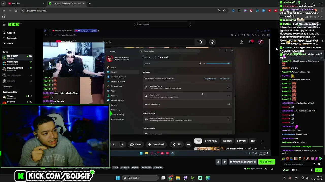Open a new browser tab
This screenshot has width=325, height=182.
pyautogui.click(x=90, y=4)
